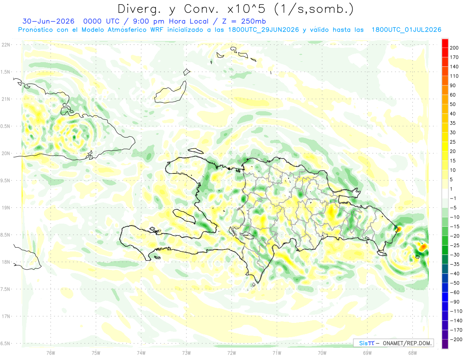463x358 pixels.
Task: Click the '-10' color scale value
Action: (455, 217)
